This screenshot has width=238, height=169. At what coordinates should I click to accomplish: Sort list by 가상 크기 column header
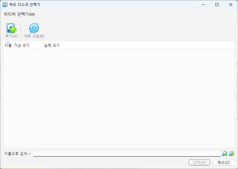(x=22, y=46)
